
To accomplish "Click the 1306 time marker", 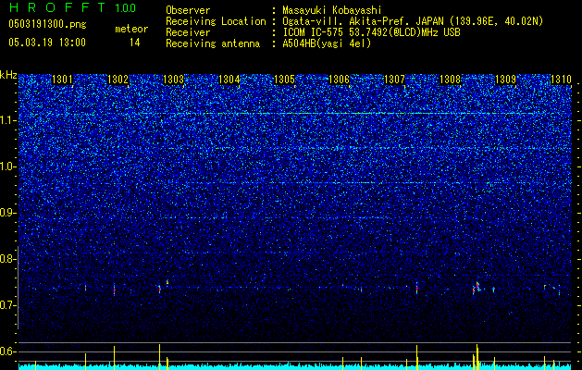I will 340,79.
